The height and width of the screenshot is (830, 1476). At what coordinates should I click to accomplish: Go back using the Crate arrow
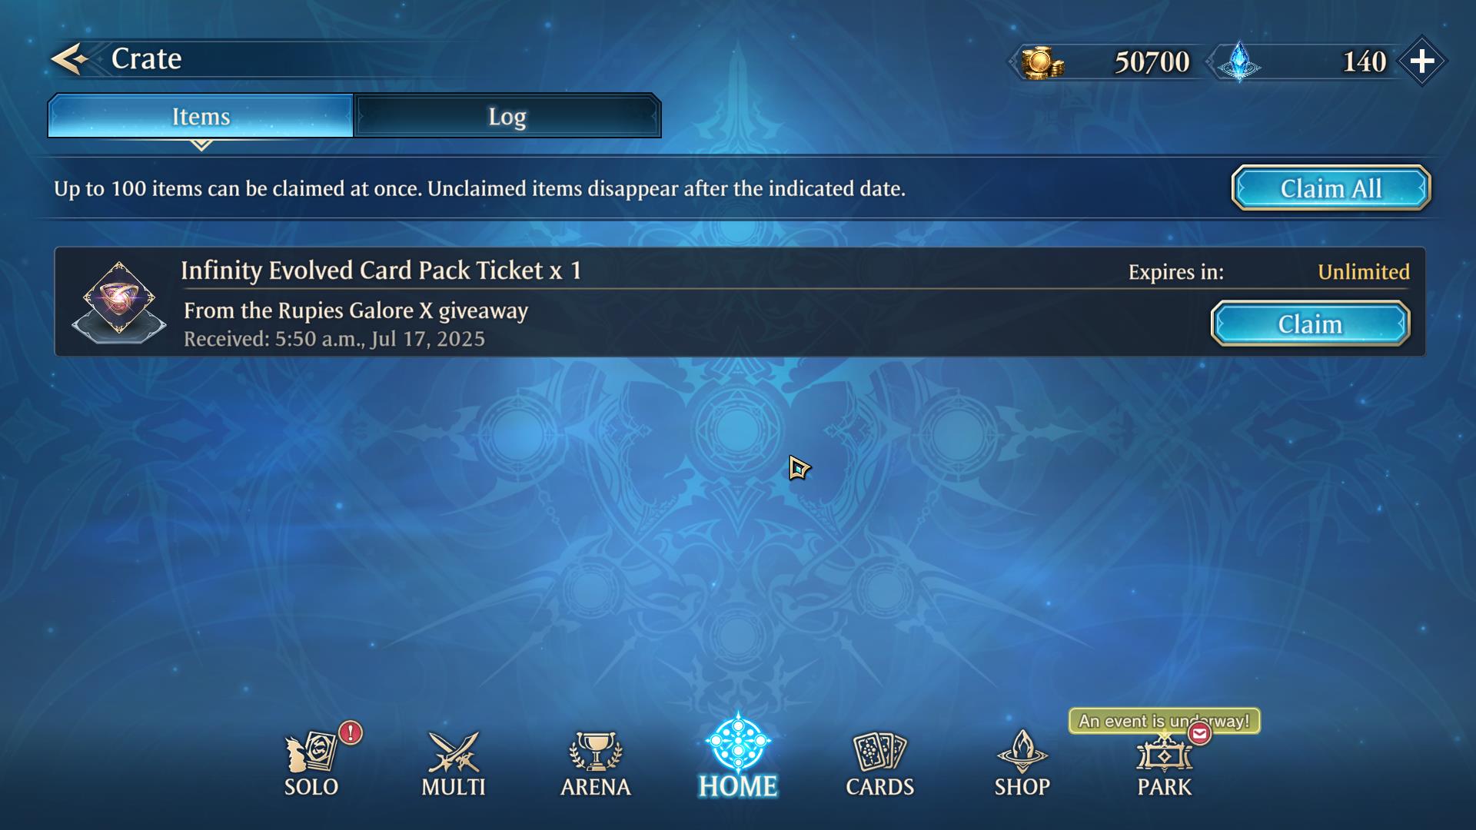(x=69, y=59)
